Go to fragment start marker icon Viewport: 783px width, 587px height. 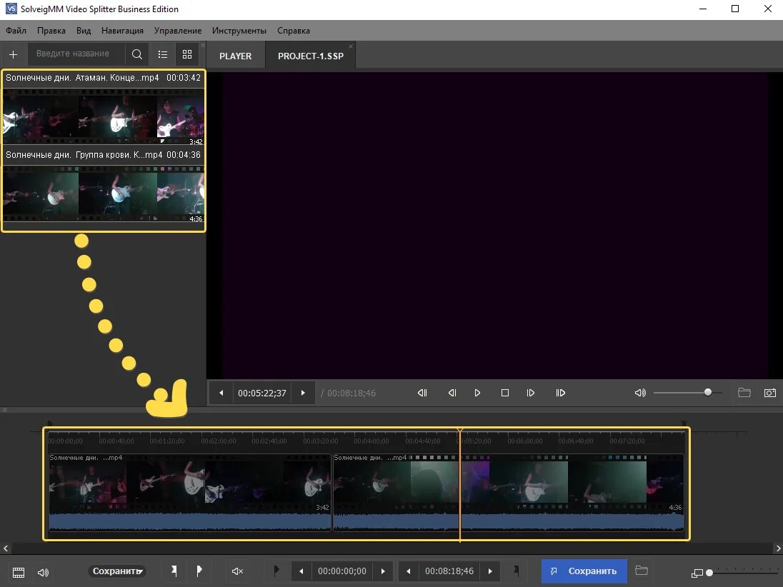(x=276, y=571)
